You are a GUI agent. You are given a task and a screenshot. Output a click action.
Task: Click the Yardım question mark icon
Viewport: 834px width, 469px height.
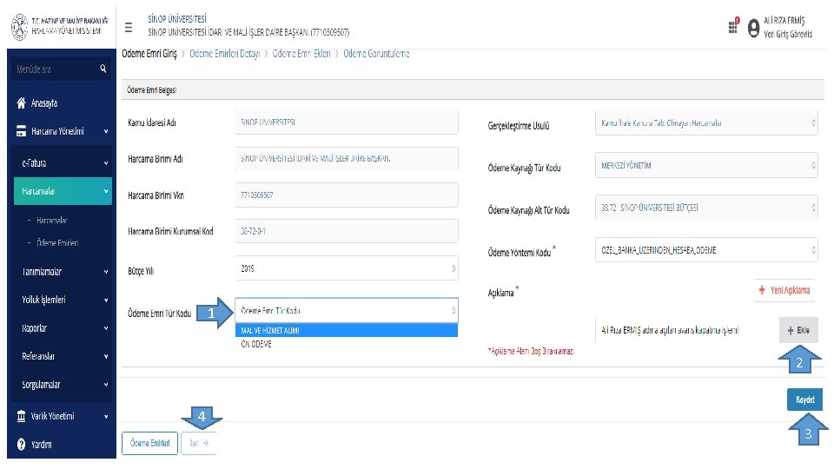[x=21, y=444]
